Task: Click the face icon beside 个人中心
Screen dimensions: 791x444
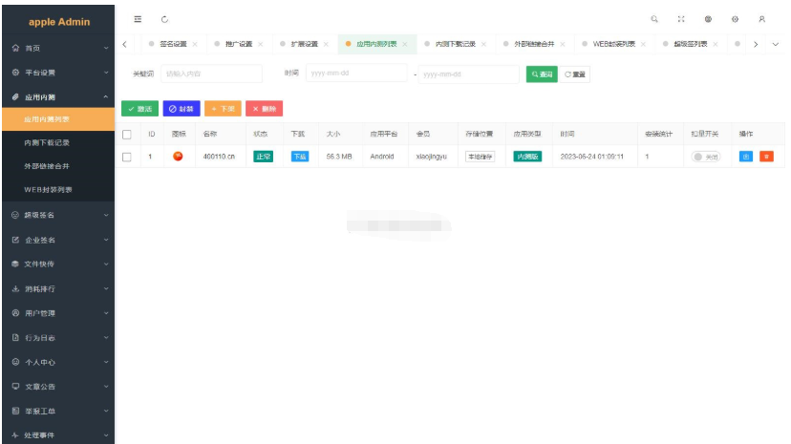Action: (15, 362)
